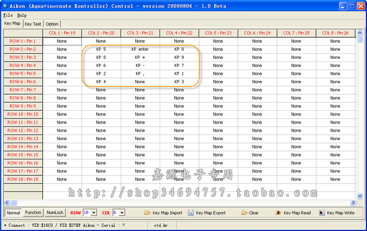The height and width of the screenshot is (231, 367).
Task: Select the COL 2 : Pin 20 header
Action: pyautogui.click(x=101, y=33)
